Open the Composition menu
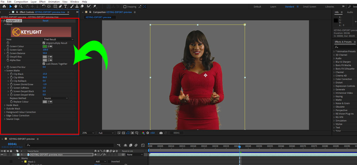This screenshot has height=165, width=357. pyautogui.click(x=21, y=2)
